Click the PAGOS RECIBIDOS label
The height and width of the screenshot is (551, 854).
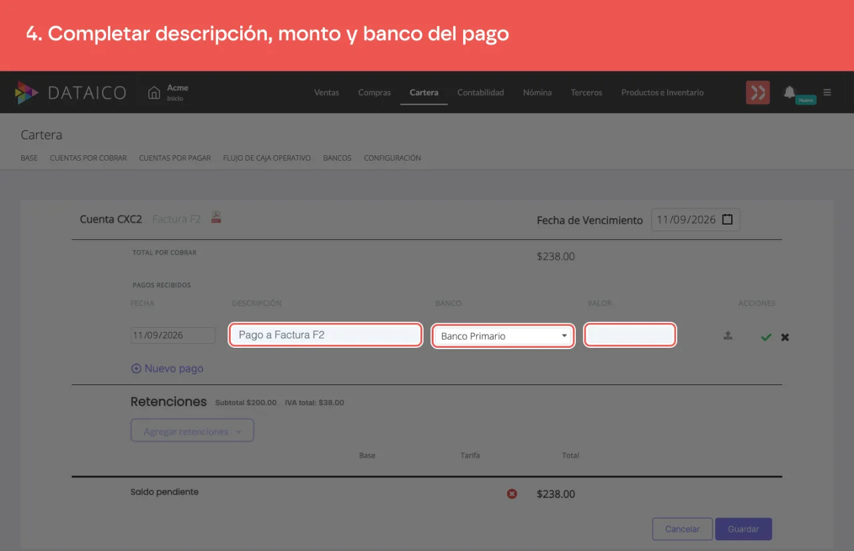click(161, 285)
